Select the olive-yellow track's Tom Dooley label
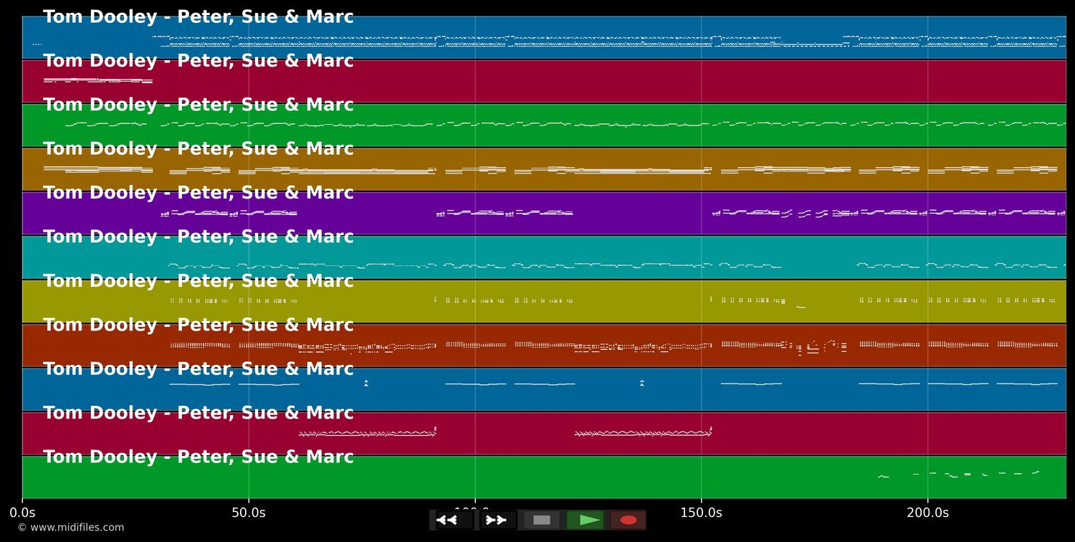1075x542 pixels. tap(199, 281)
